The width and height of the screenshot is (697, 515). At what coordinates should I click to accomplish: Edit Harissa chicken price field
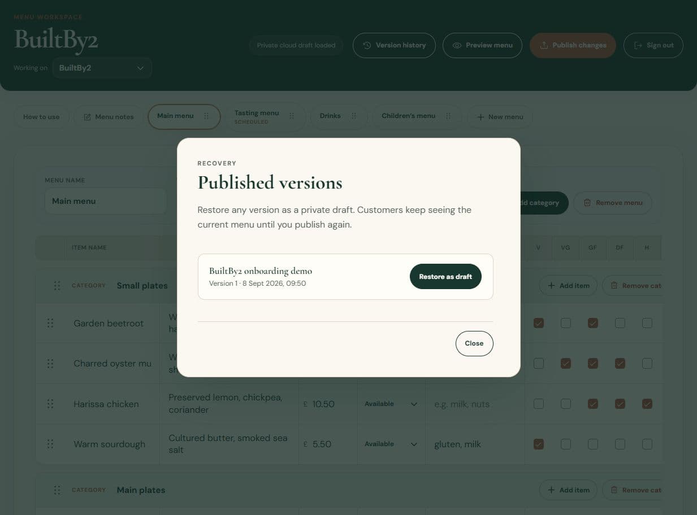pos(328,404)
